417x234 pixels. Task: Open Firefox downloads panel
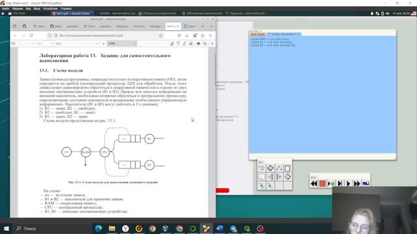tap(187, 35)
